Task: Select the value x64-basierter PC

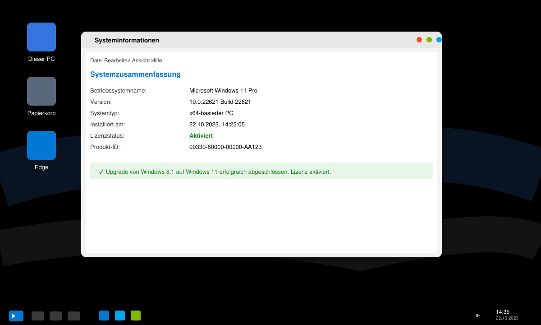Action: coord(211,113)
